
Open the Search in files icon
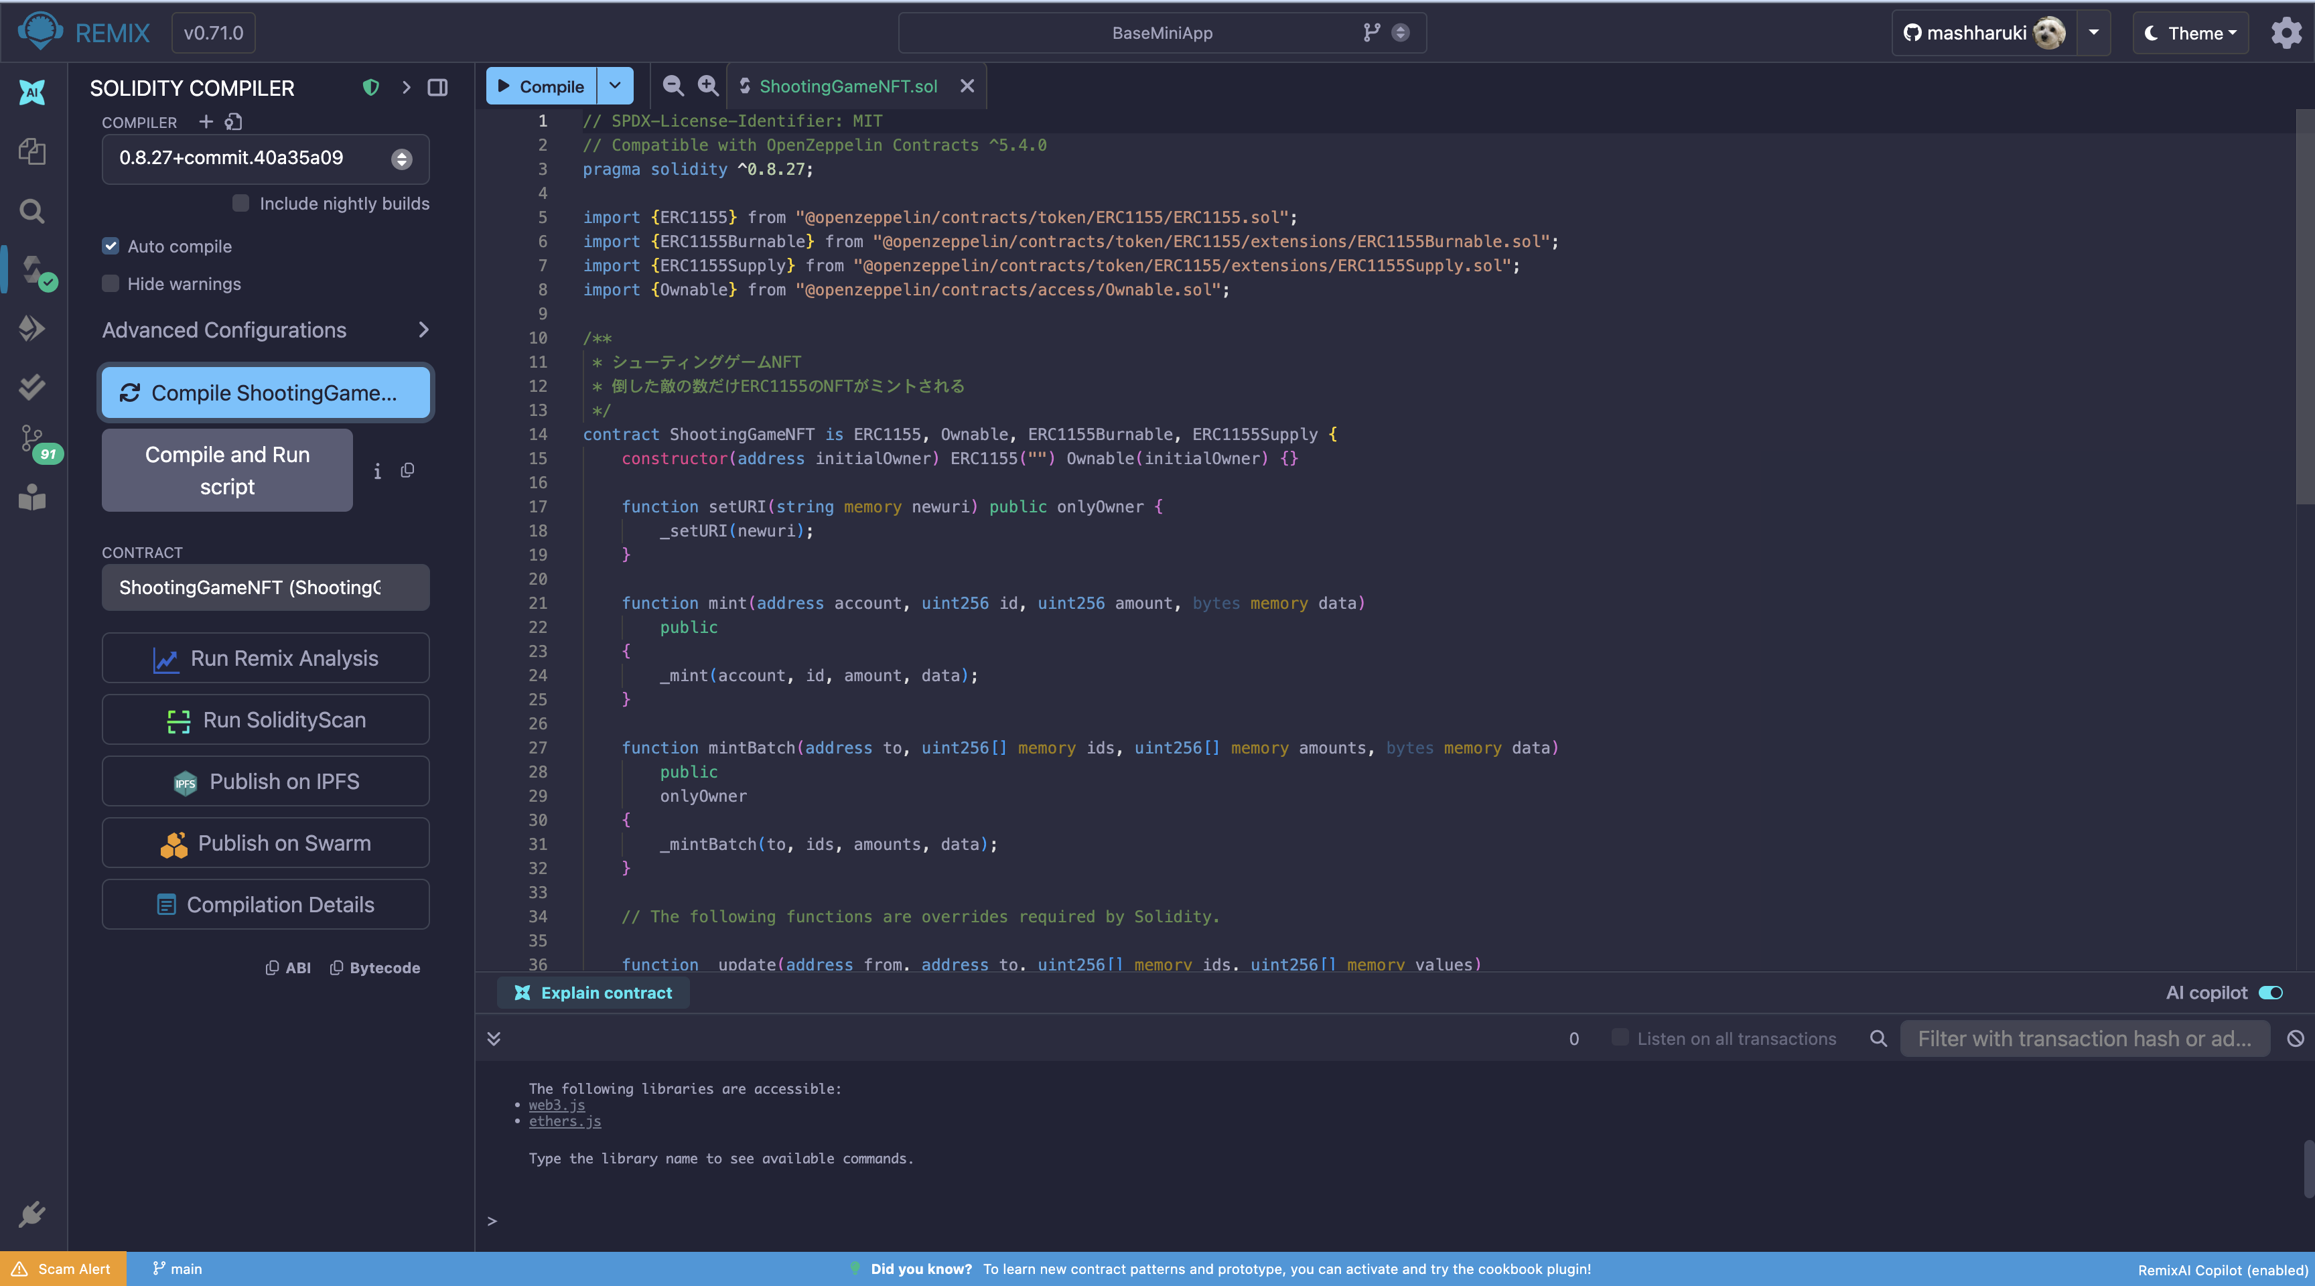coord(32,211)
